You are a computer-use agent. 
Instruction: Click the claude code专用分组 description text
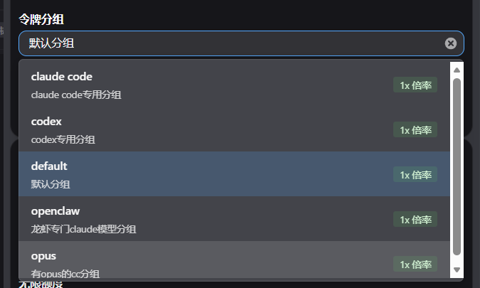click(76, 95)
